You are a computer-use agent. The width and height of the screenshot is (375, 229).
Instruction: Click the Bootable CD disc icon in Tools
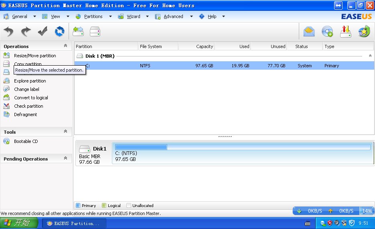point(6,141)
